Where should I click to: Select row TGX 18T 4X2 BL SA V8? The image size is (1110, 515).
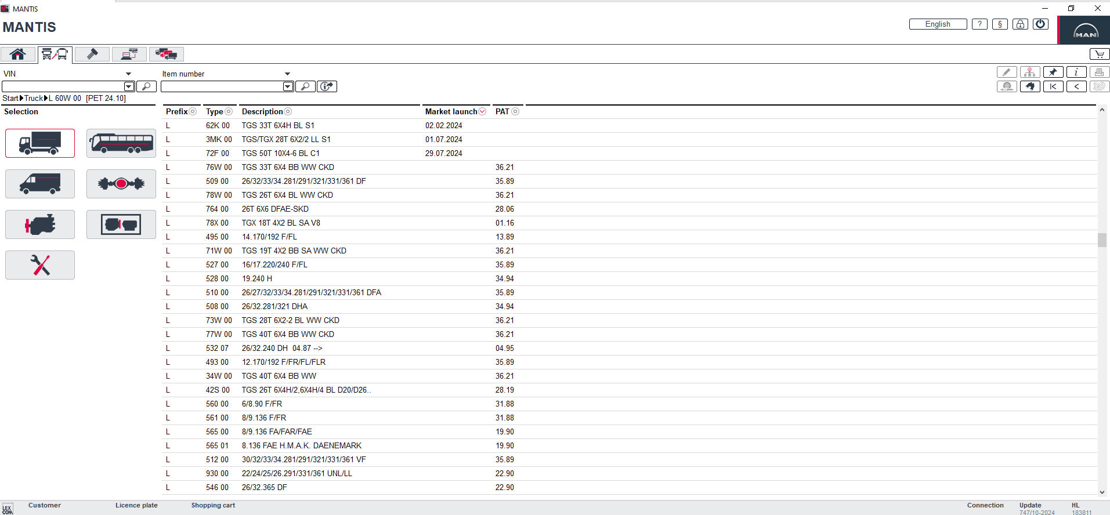pyautogui.click(x=630, y=223)
